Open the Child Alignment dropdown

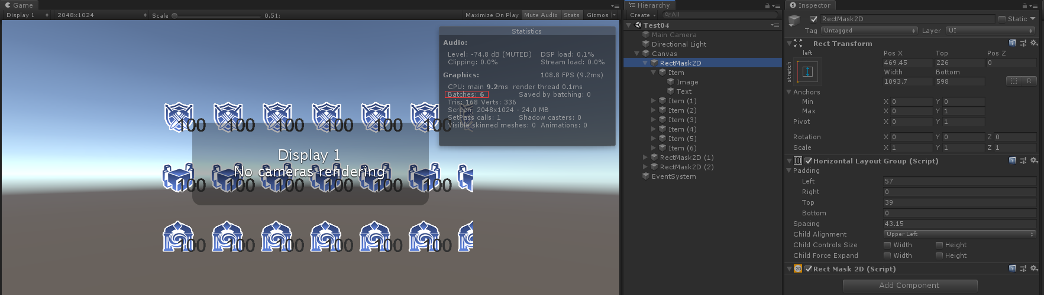click(959, 234)
